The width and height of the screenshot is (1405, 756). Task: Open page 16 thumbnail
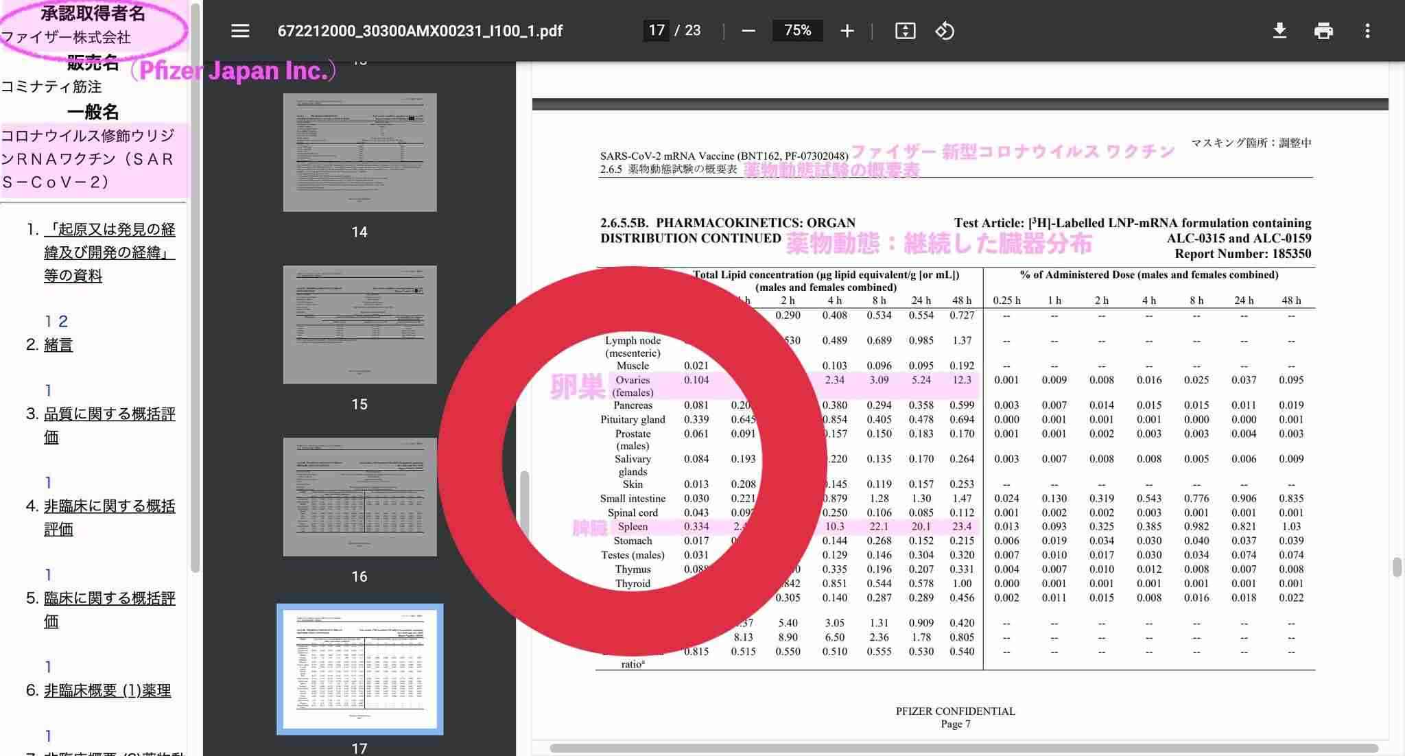tap(359, 497)
